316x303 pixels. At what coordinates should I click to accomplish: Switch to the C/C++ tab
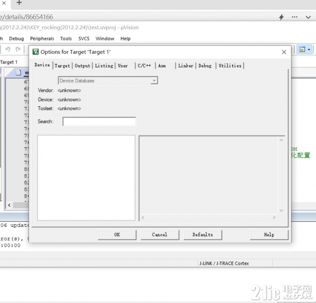pos(144,66)
